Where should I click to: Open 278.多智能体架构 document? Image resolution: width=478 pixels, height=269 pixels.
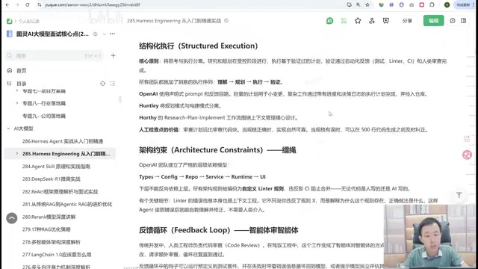coord(52,242)
